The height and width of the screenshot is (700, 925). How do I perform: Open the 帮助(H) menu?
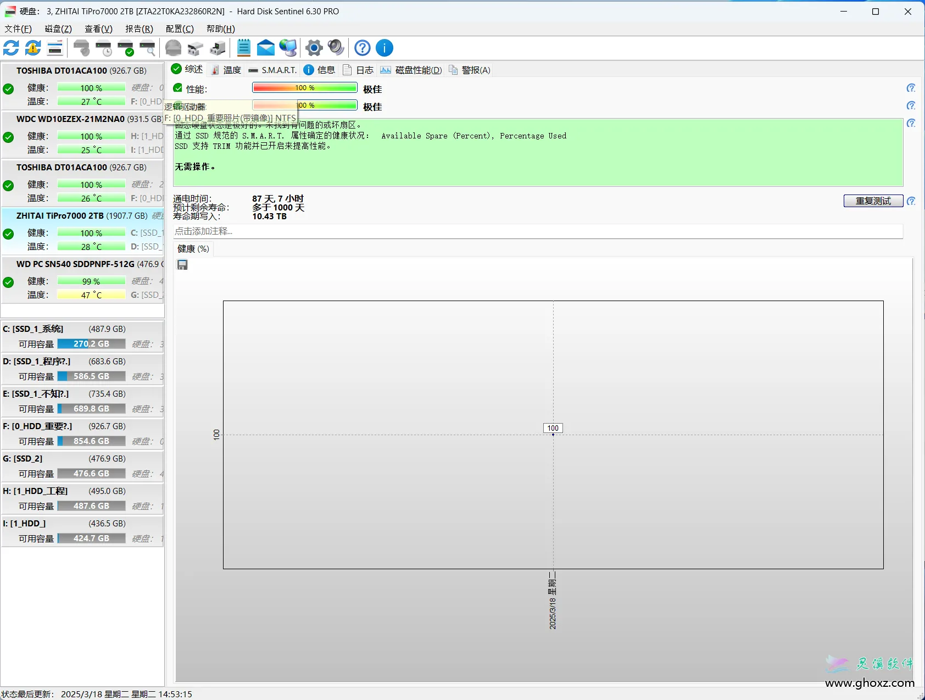221,29
